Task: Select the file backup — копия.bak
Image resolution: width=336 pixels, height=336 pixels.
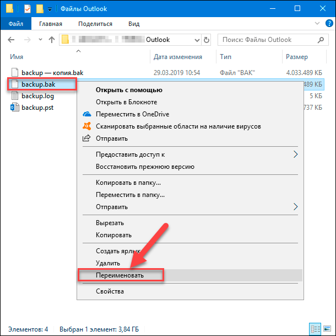Action: (x=52, y=73)
